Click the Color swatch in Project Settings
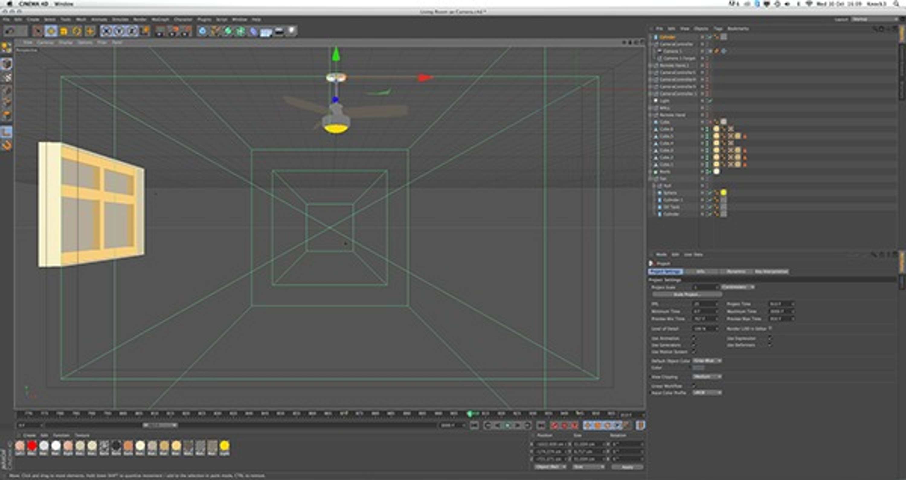The image size is (906, 480). (699, 368)
